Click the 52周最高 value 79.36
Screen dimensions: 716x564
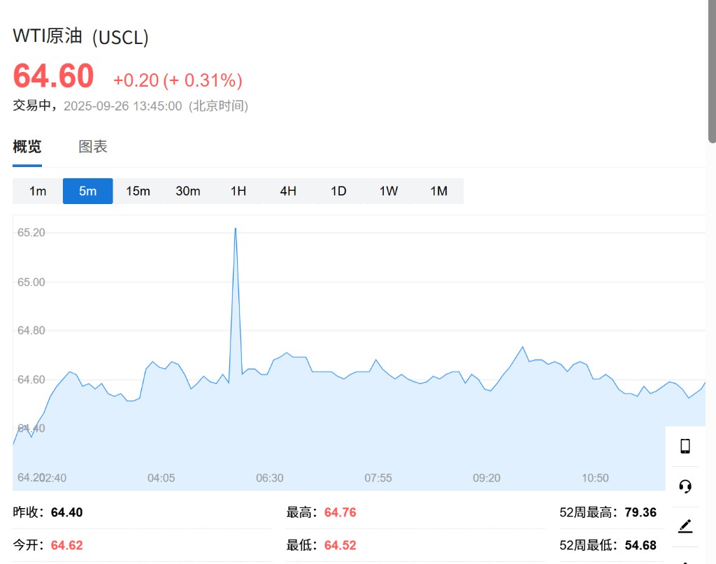click(640, 512)
